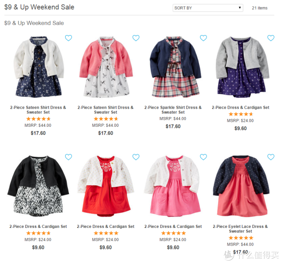Heart the gray cardigan purple dress set
Viewport: 281px width, 263px height.
click(271, 38)
